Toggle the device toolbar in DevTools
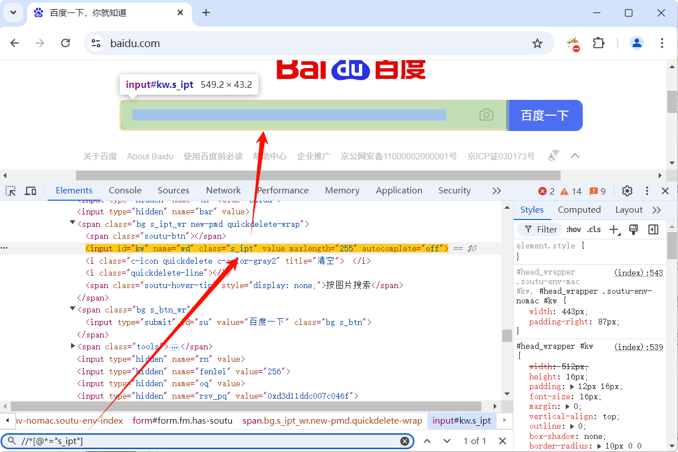This screenshot has height=452, width=678. pyautogui.click(x=30, y=191)
